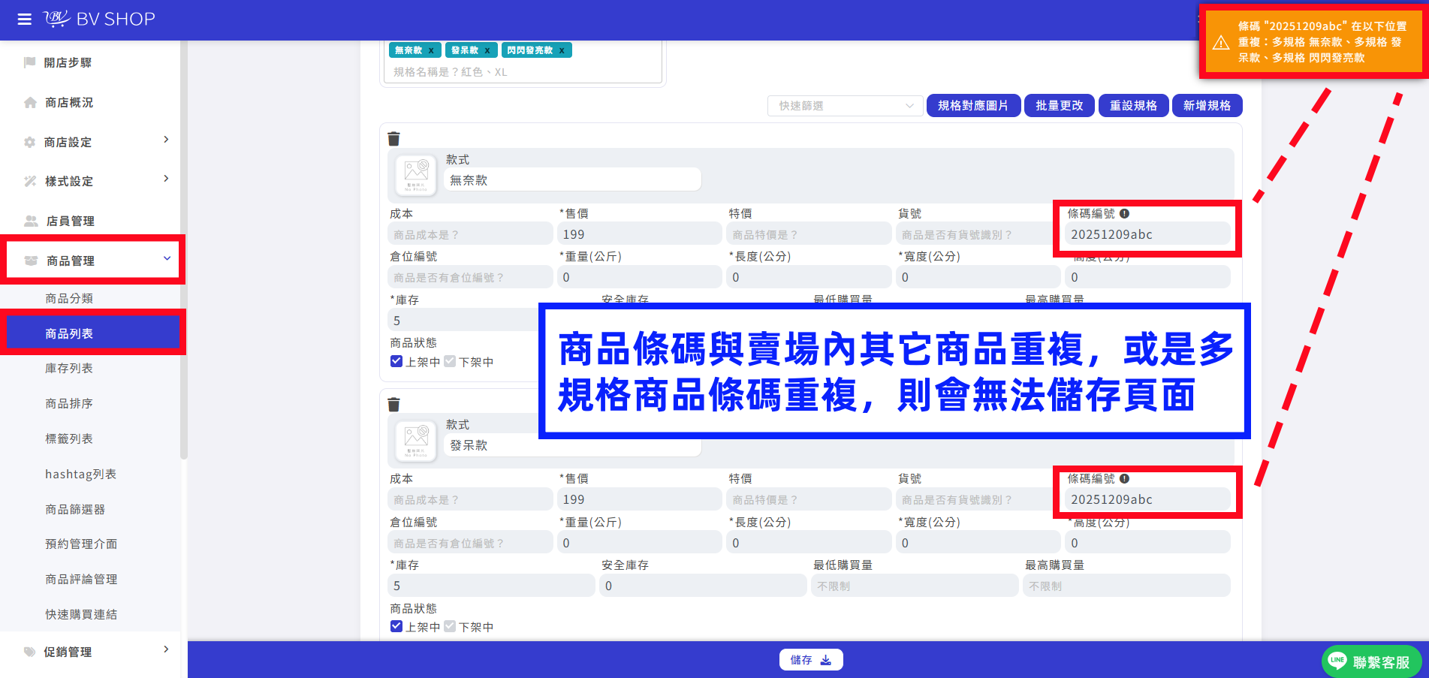The image size is (1429, 678).
Task: Expand the 商店設定 submenu arrow
Action: tap(166, 140)
